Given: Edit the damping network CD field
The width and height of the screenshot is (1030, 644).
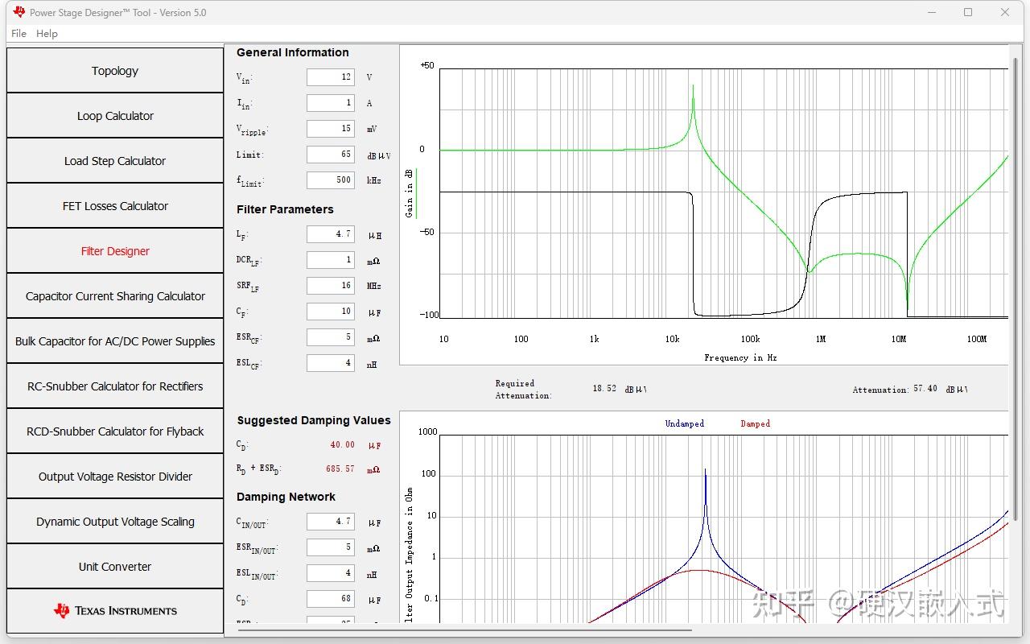Looking at the screenshot, I should 331,599.
